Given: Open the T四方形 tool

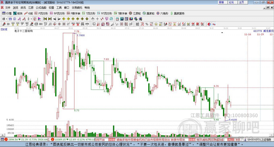Looking at the screenshot, I should [x=89, y=13].
